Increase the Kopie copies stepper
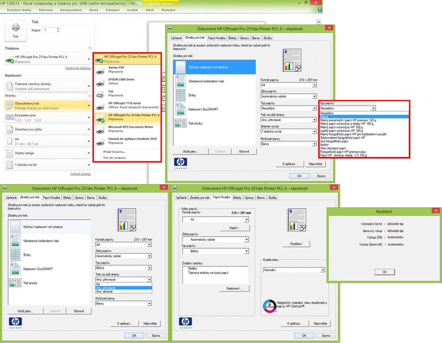 58,29
